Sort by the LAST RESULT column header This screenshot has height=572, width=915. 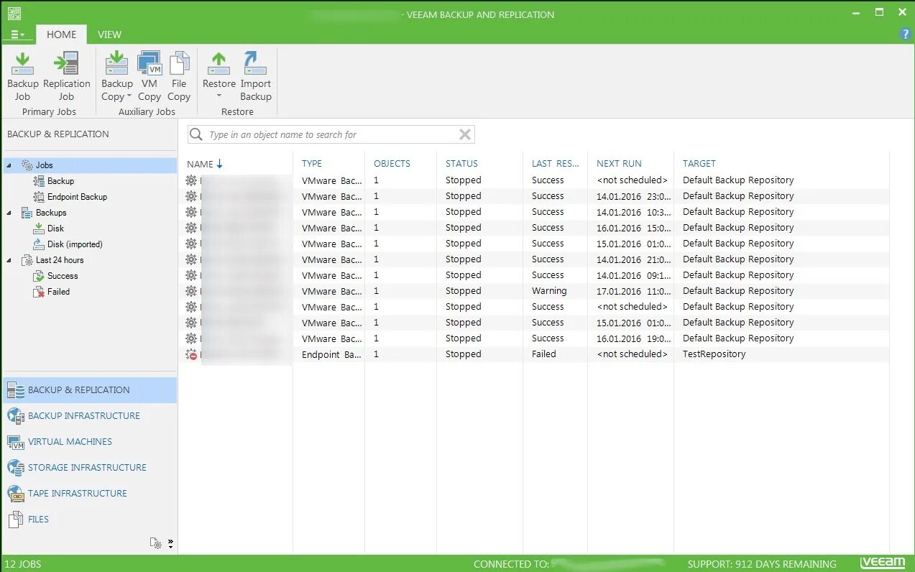(x=556, y=164)
